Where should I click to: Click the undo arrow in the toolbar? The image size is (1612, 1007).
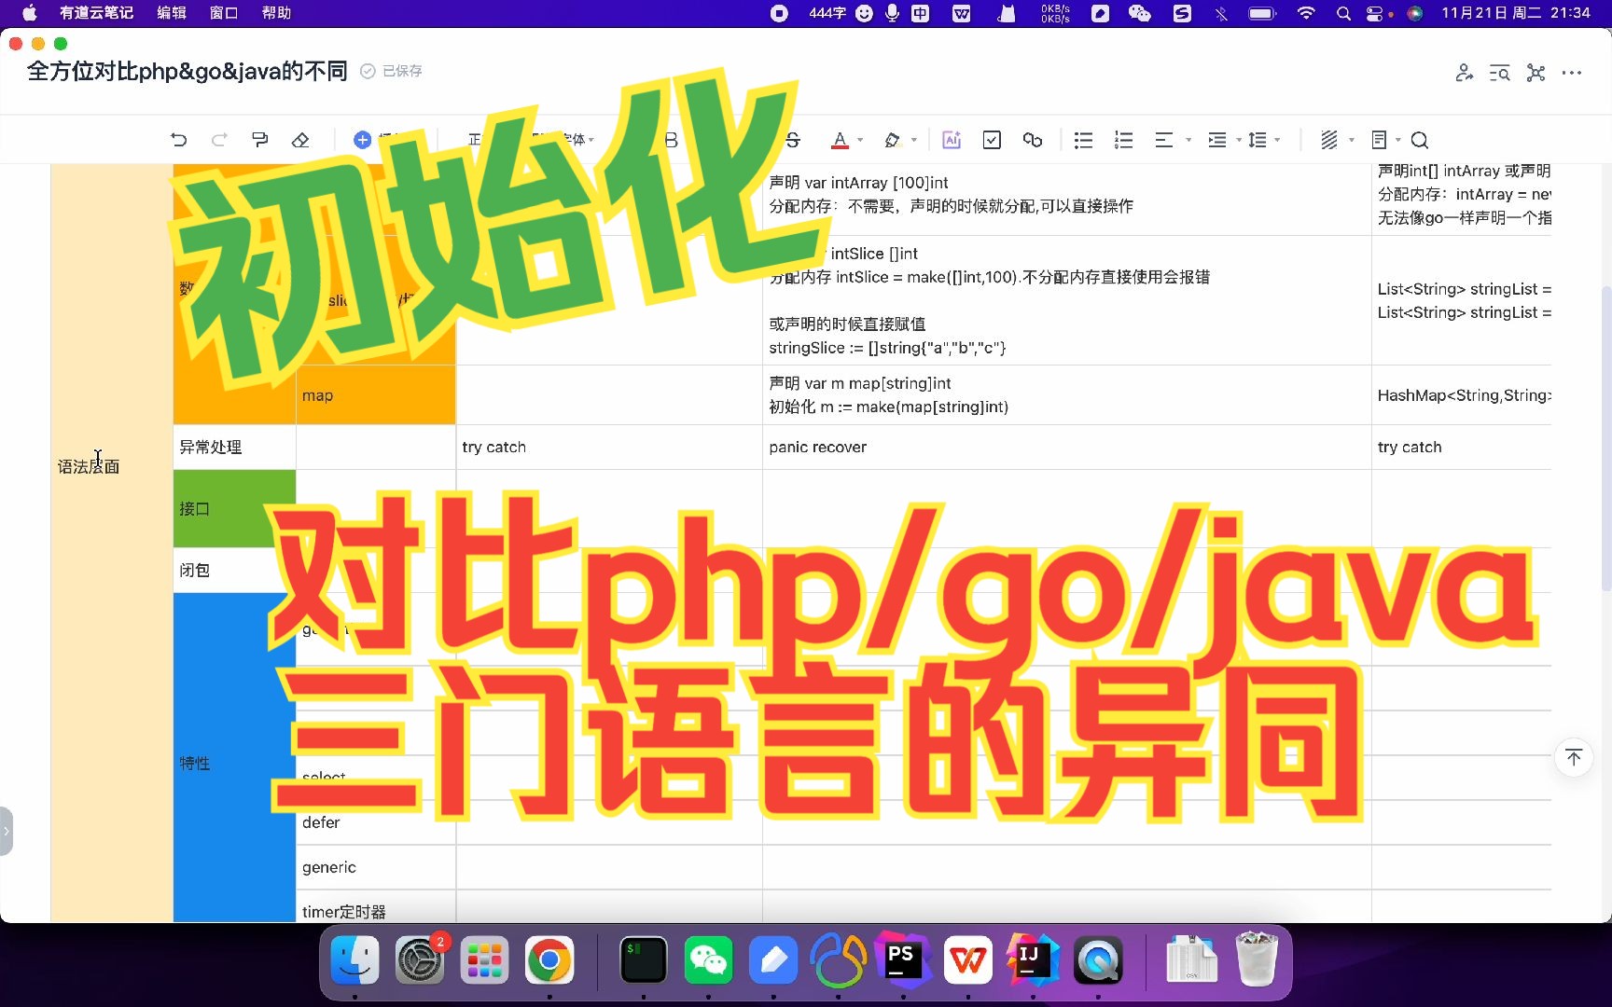pyautogui.click(x=179, y=139)
